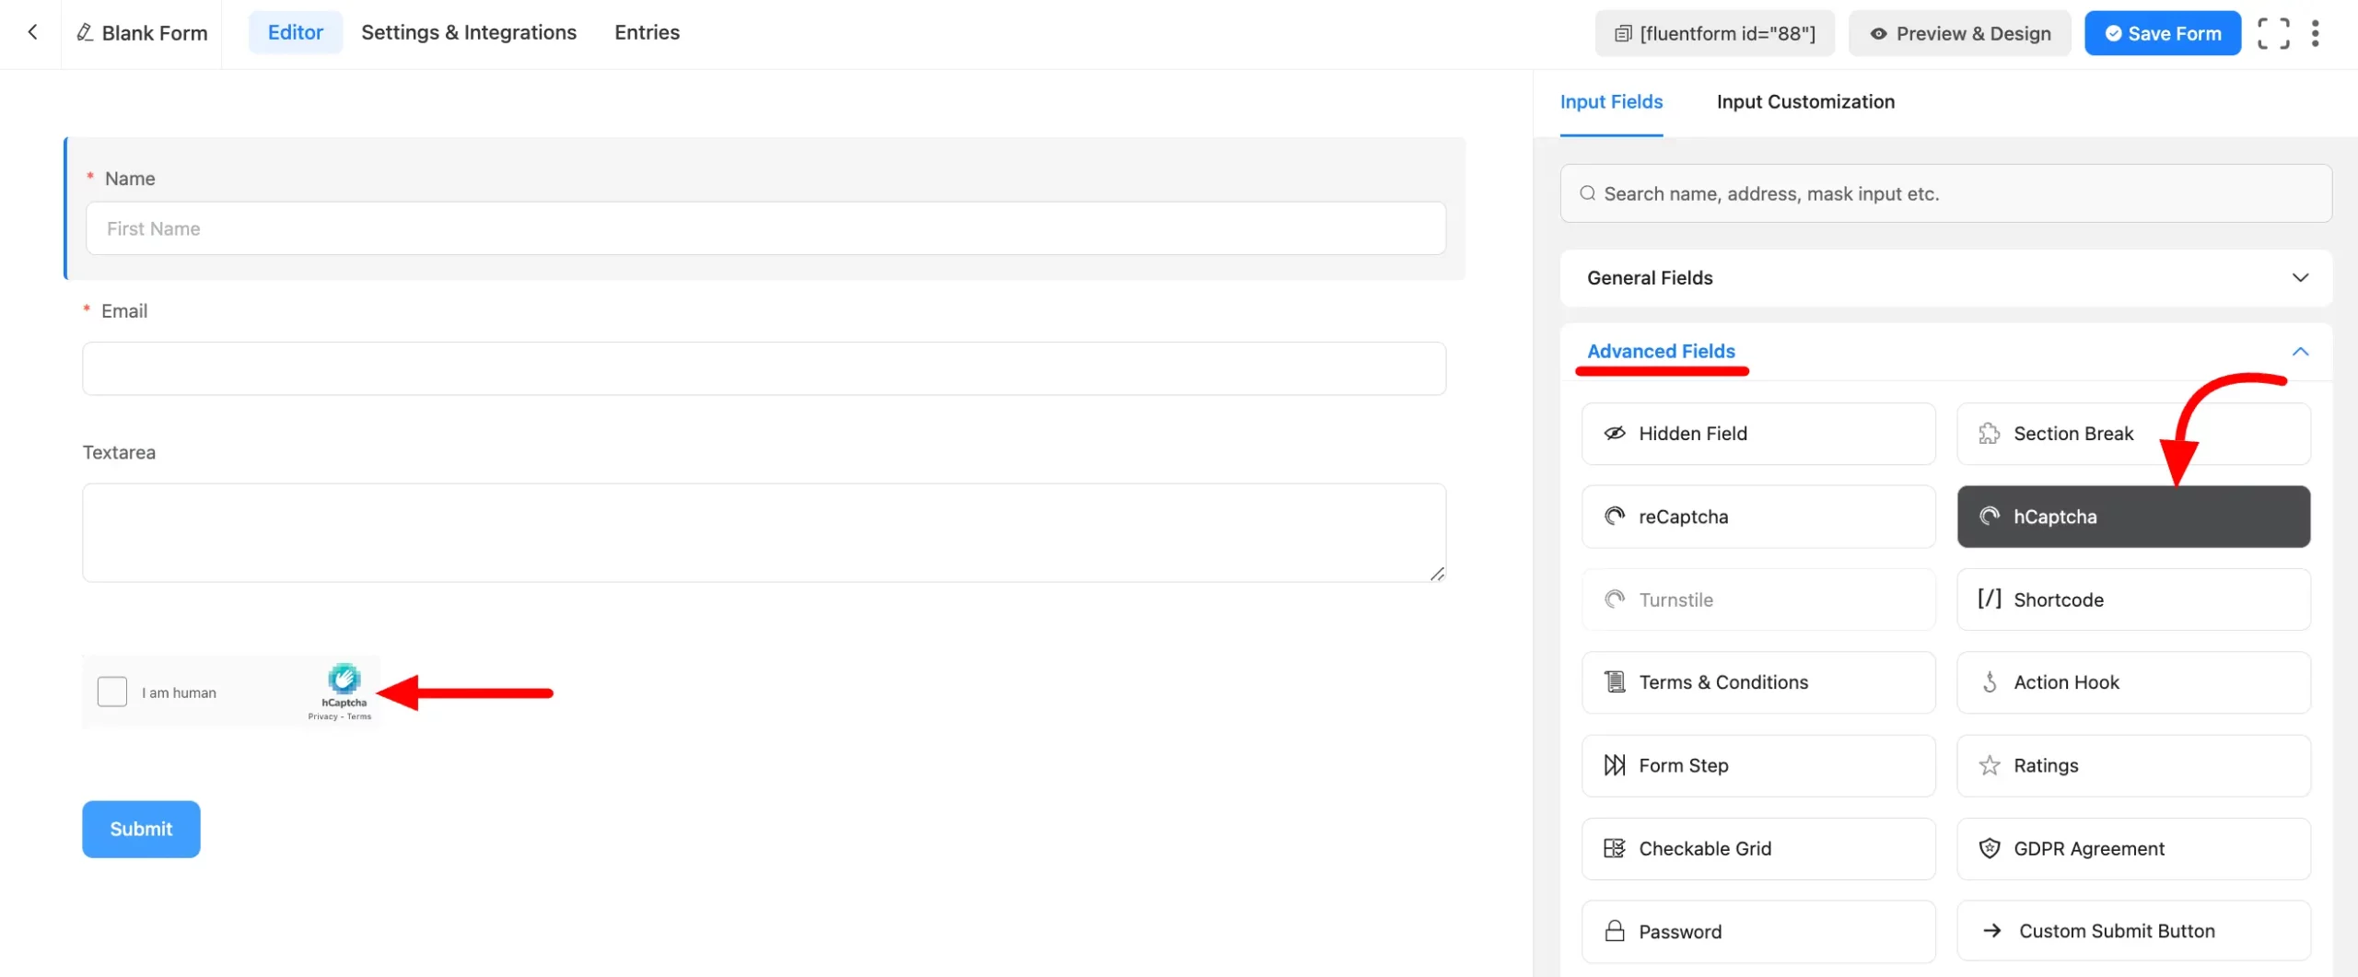Switch to Settings & Integrations tab

[468, 32]
